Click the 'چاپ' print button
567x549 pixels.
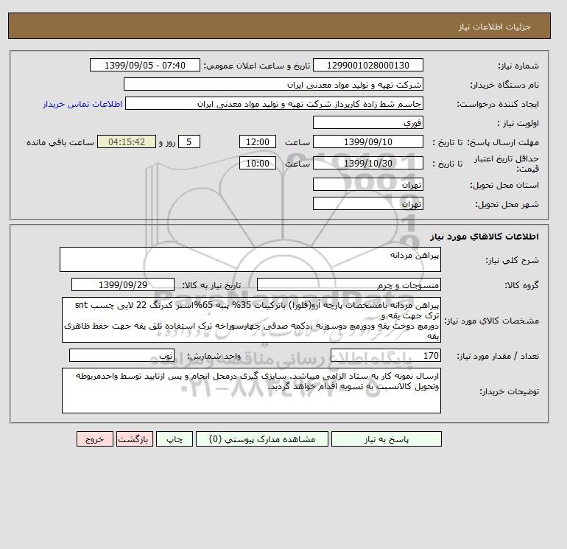click(x=175, y=439)
